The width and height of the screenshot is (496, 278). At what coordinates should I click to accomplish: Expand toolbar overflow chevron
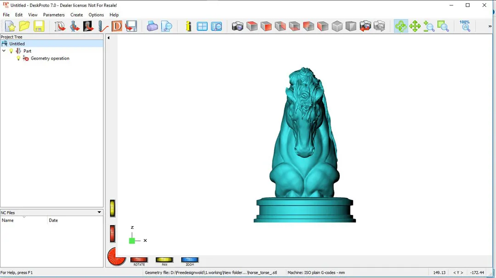(x=490, y=27)
